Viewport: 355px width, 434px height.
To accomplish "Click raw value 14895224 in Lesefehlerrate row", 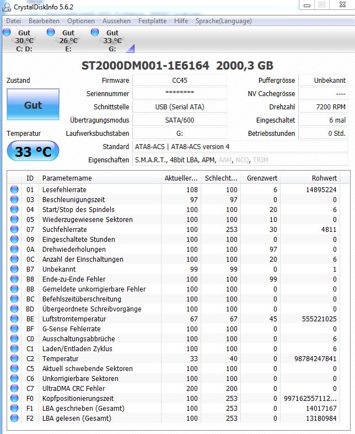I will pos(321,189).
